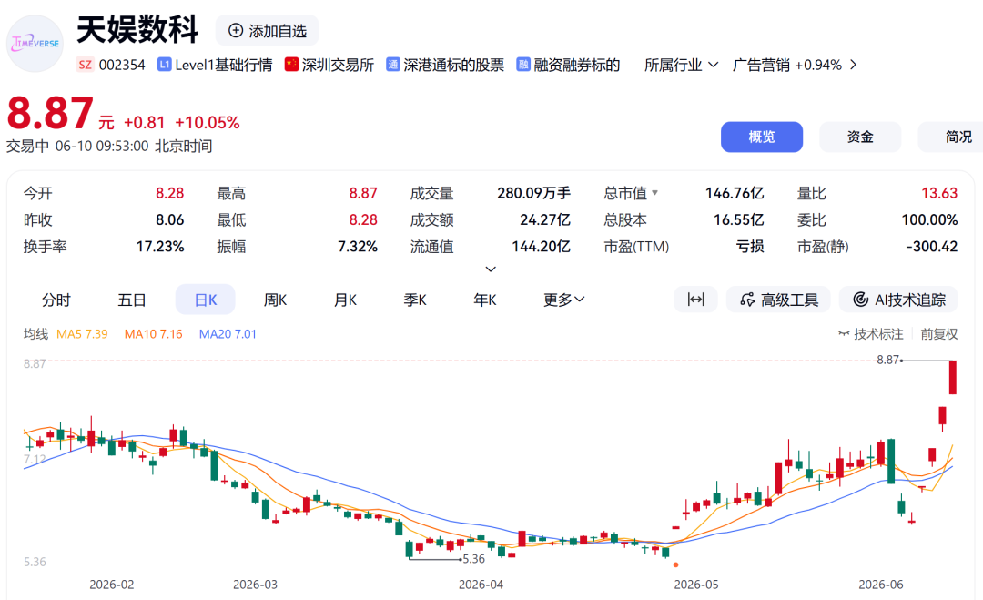Viewport: 983px width, 600px height.
Task: Toggle 技术标注 annotations
Action: (871, 334)
